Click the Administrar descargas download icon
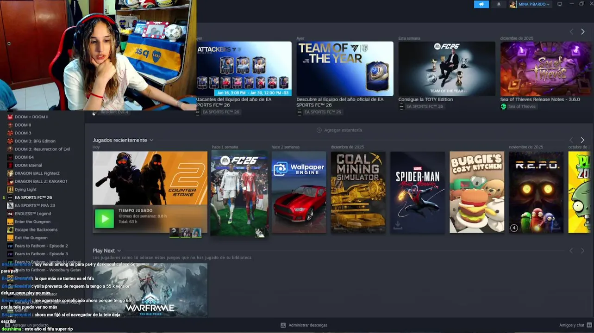Viewport: 594px width, 333px height. tap(283, 325)
